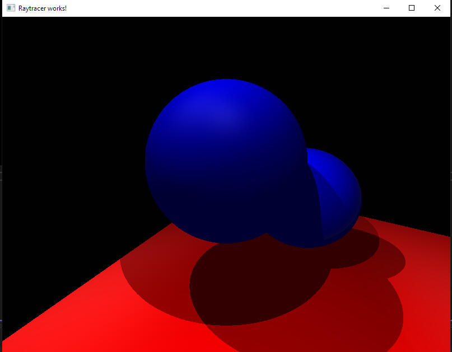Click the "Raytracer works!" window title text
Viewport: 452px width, 352px height.
(43, 8)
